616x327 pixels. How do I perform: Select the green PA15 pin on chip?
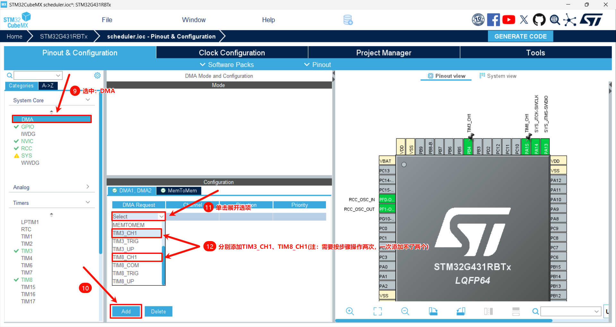pyautogui.click(x=526, y=147)
